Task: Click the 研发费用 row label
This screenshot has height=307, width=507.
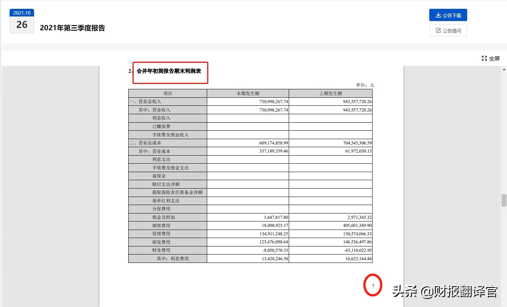Action: coord(167,242)
